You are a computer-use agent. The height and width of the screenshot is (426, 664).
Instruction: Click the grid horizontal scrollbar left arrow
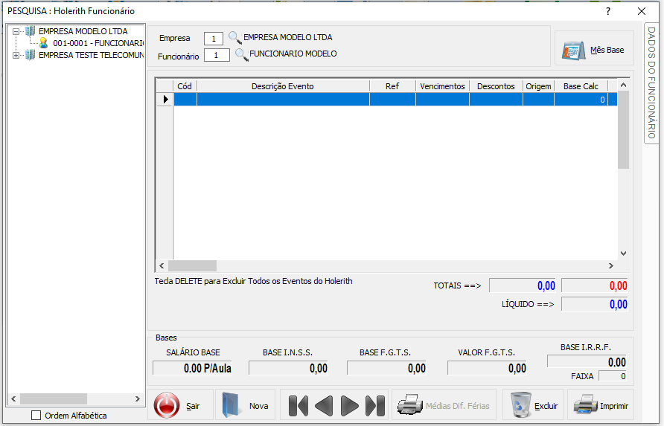162,265
